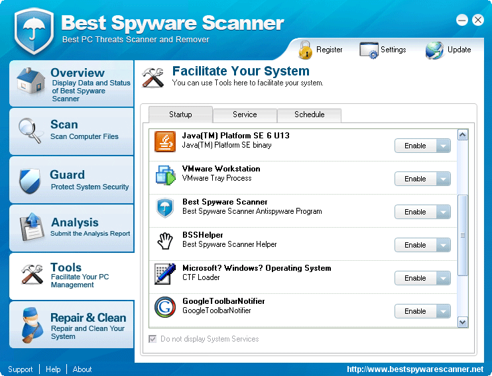Click Enable for VMware Workstation

tap(415, 179)
